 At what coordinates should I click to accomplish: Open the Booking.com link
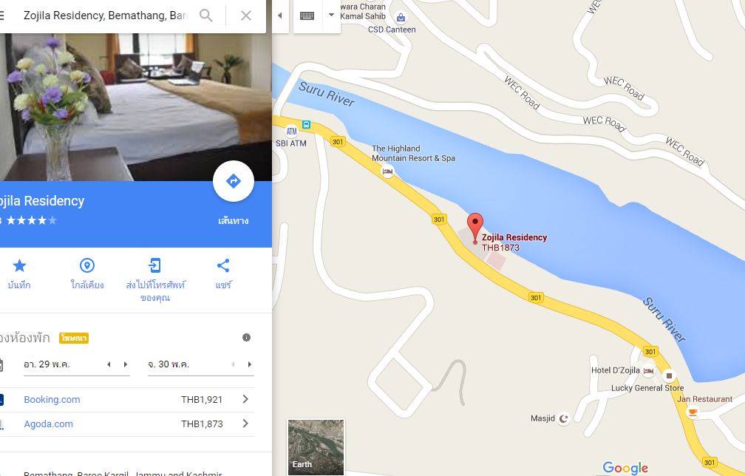tap(52, 400)
